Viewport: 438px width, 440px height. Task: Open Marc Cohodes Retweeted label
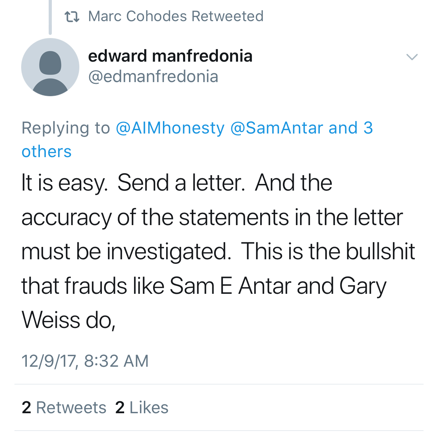176,16
